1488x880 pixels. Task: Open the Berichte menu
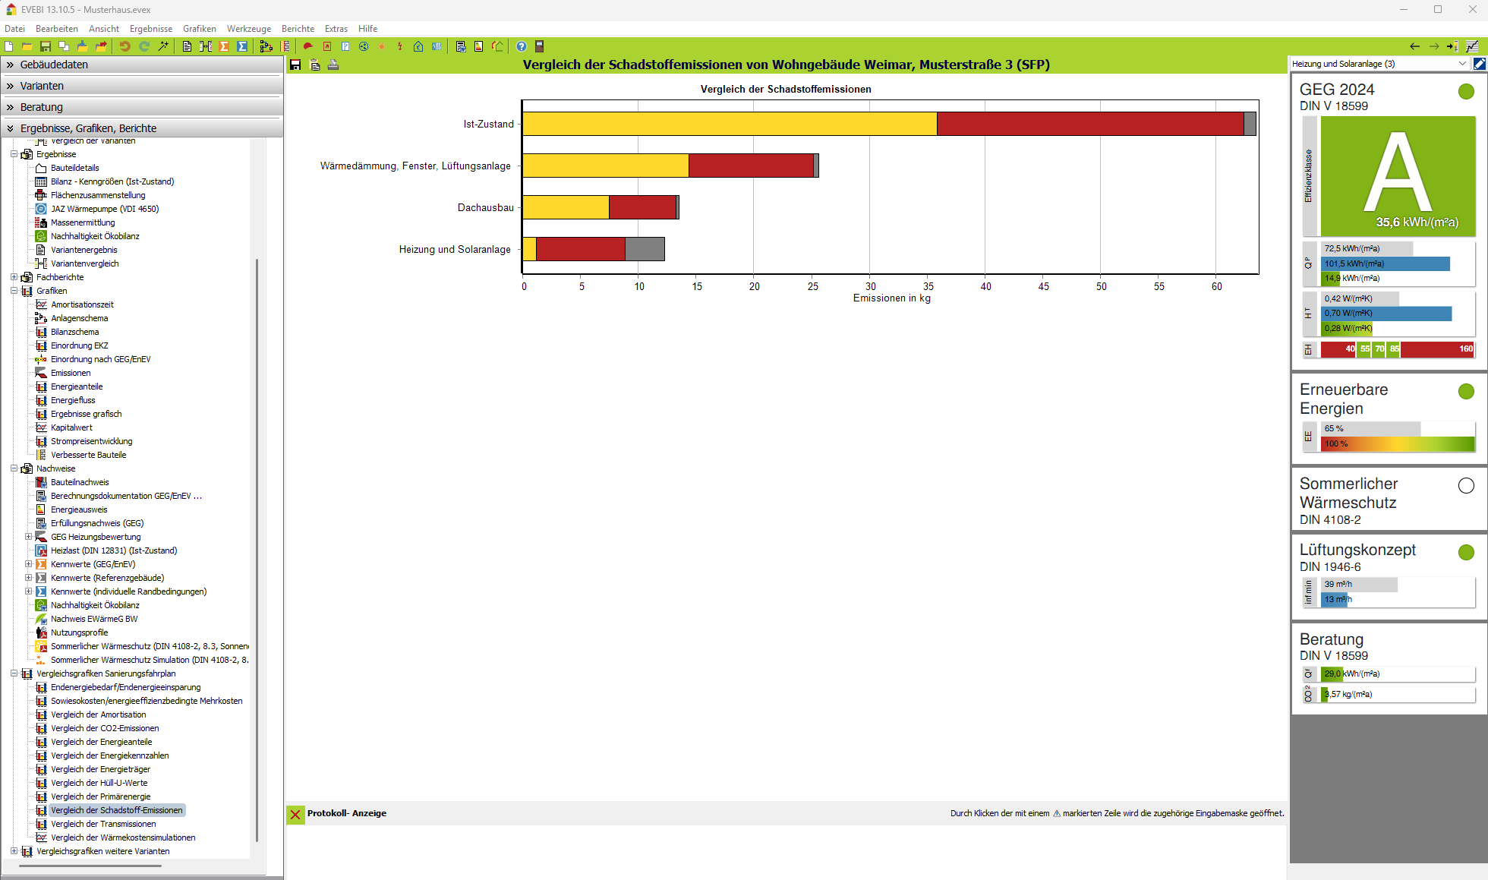[x=298, y=29]
